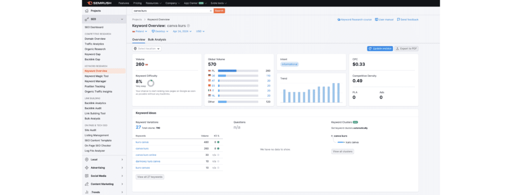
Task: Switch to the Bulk Analysis tab
Action: (157, 40)
